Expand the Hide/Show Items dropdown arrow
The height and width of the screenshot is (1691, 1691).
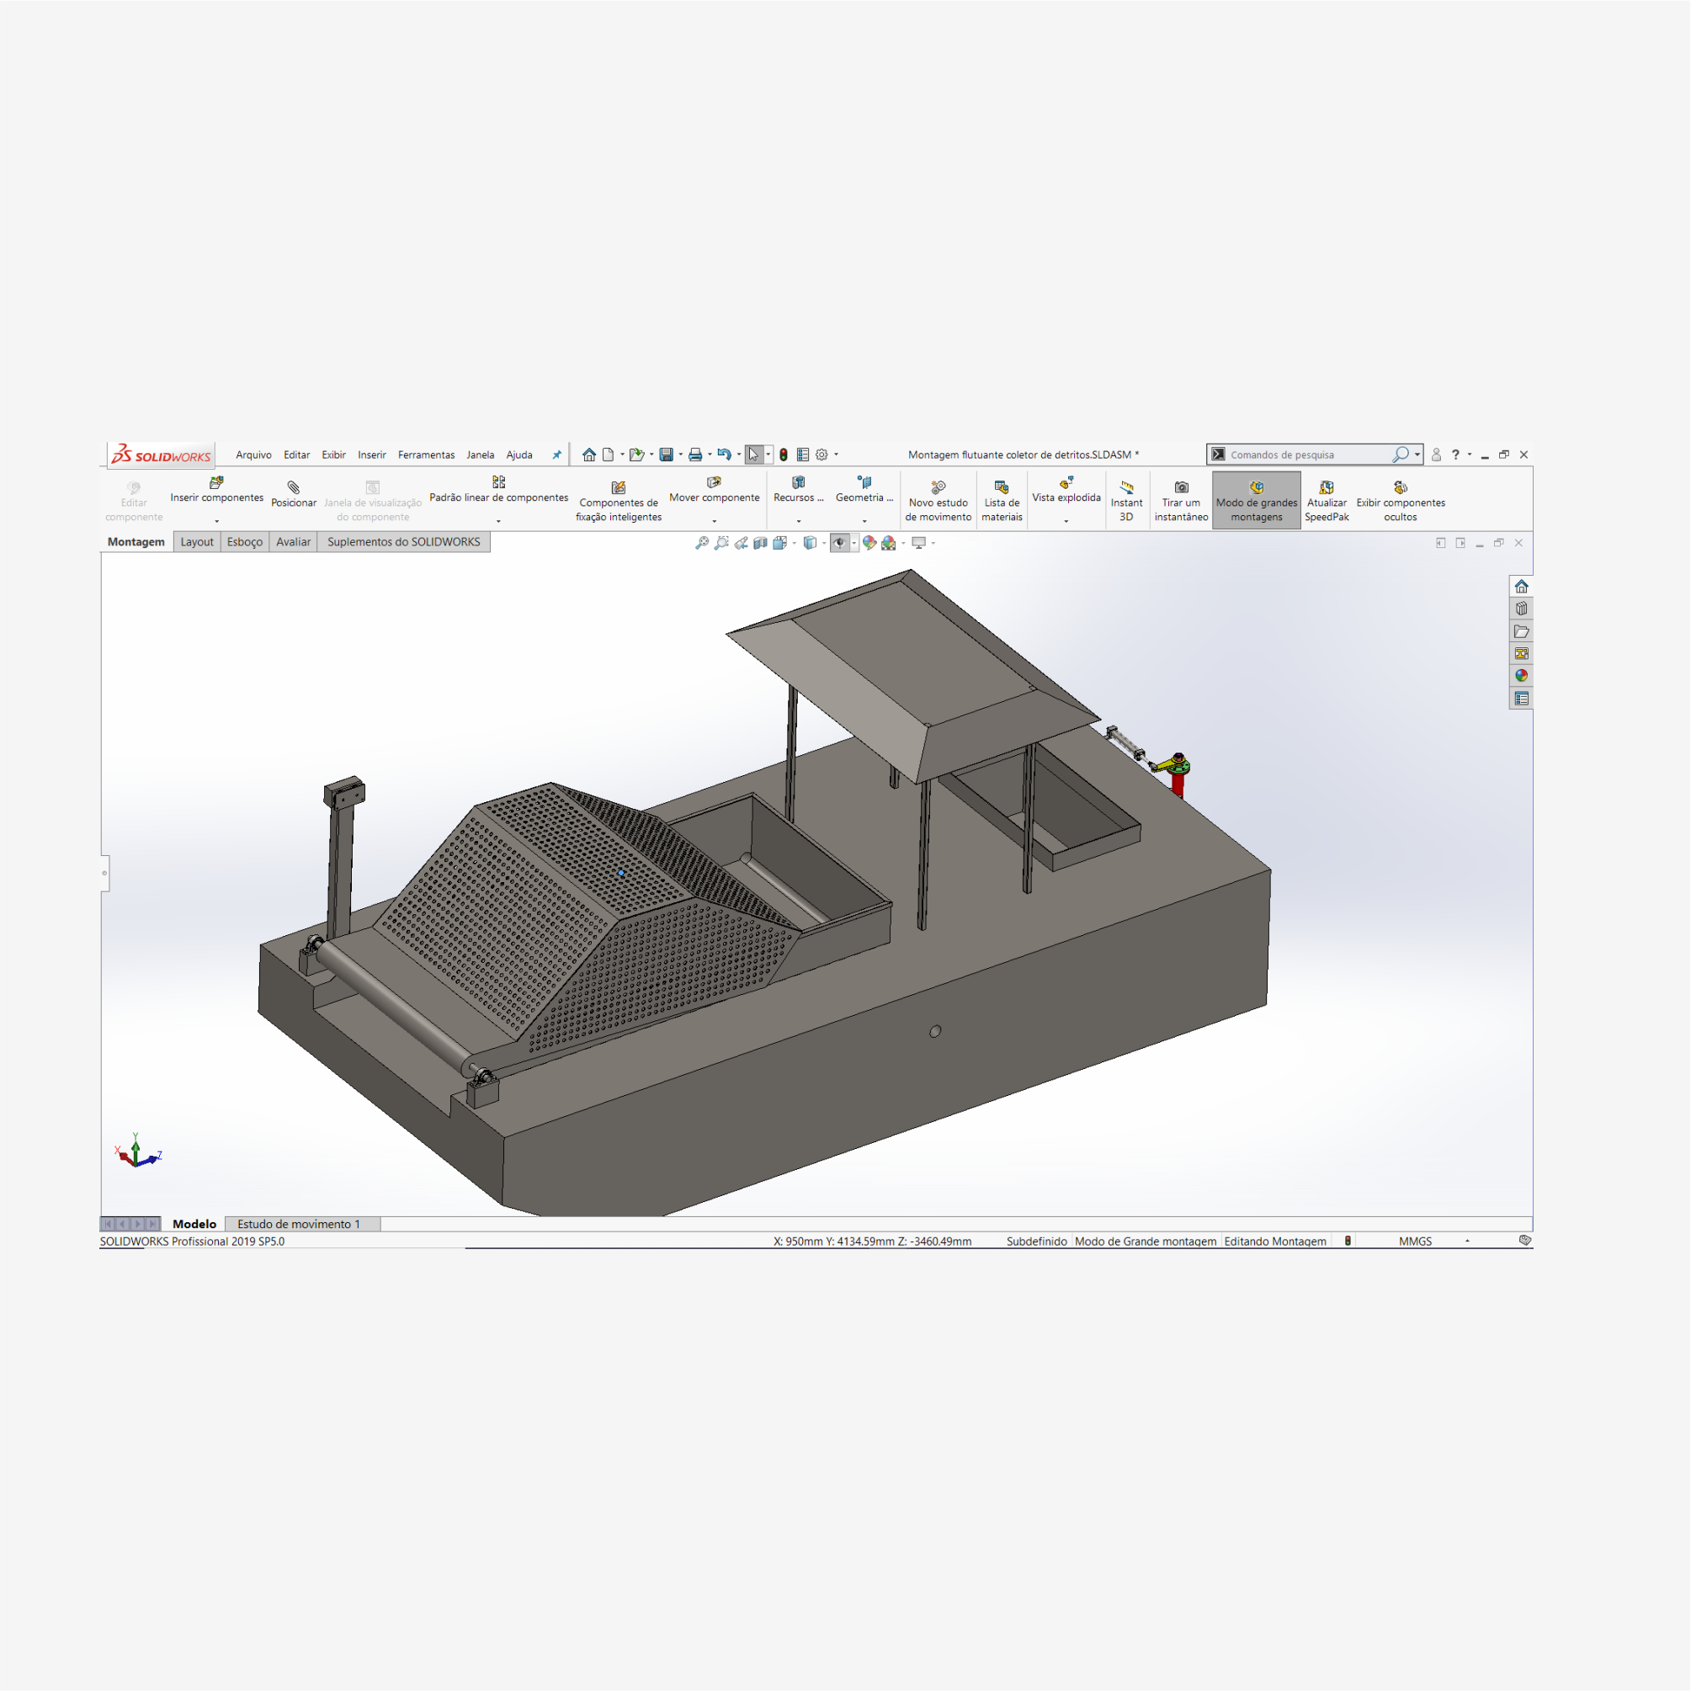coord(854,544)
